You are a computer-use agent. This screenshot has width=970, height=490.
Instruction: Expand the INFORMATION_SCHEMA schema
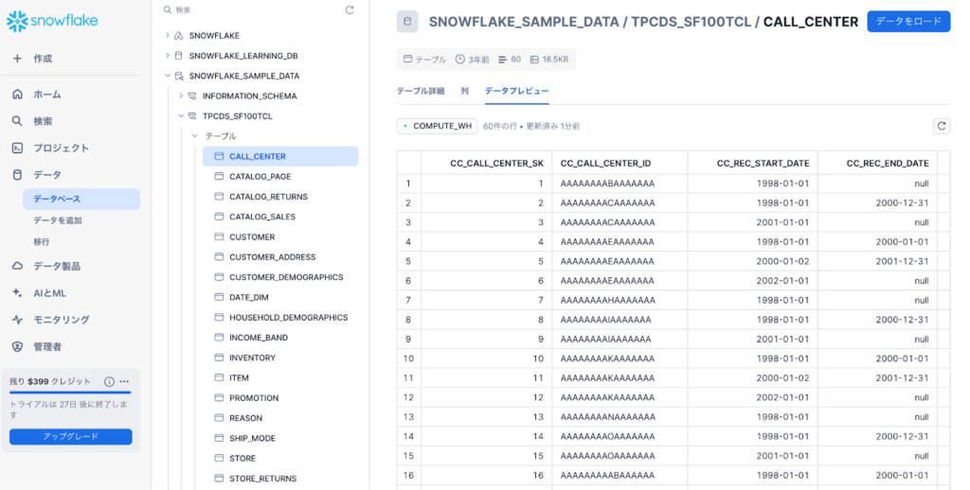click(x=181, y=96)
